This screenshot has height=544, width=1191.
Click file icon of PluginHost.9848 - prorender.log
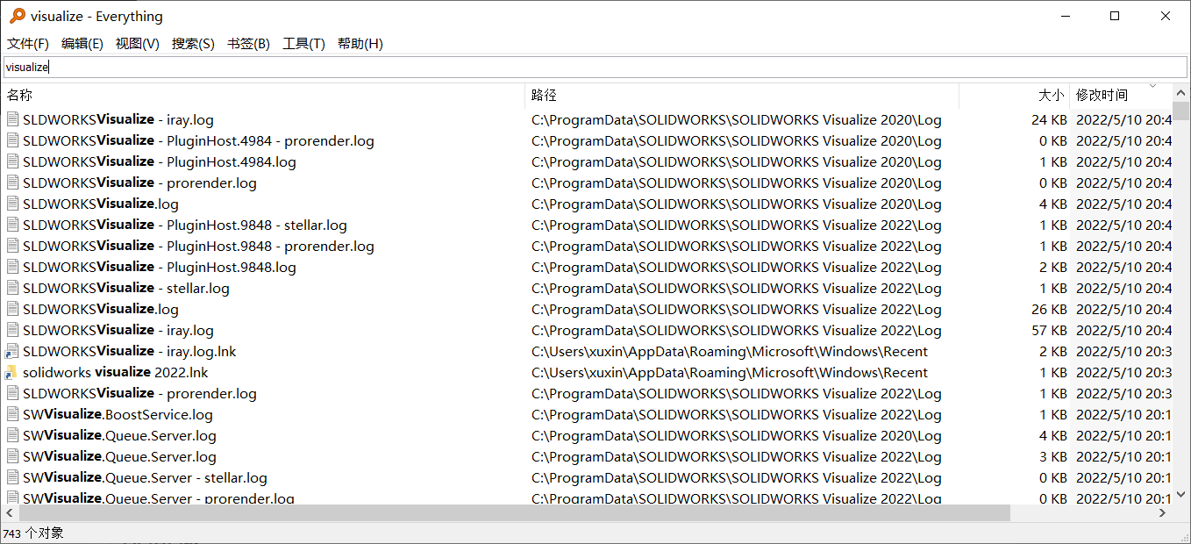click(12, 246)
